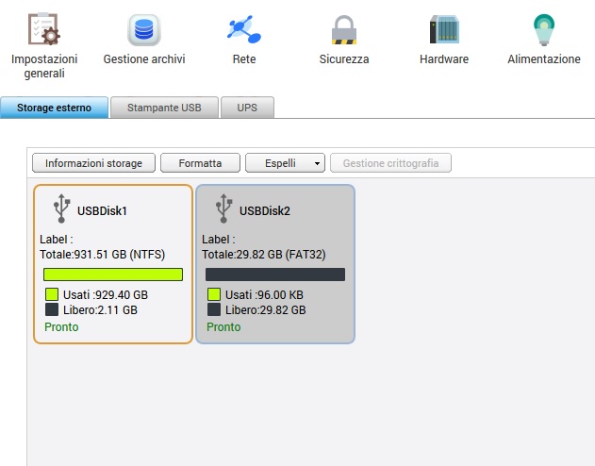
Task: Select the Storage esterno tab
Action: 54,108
